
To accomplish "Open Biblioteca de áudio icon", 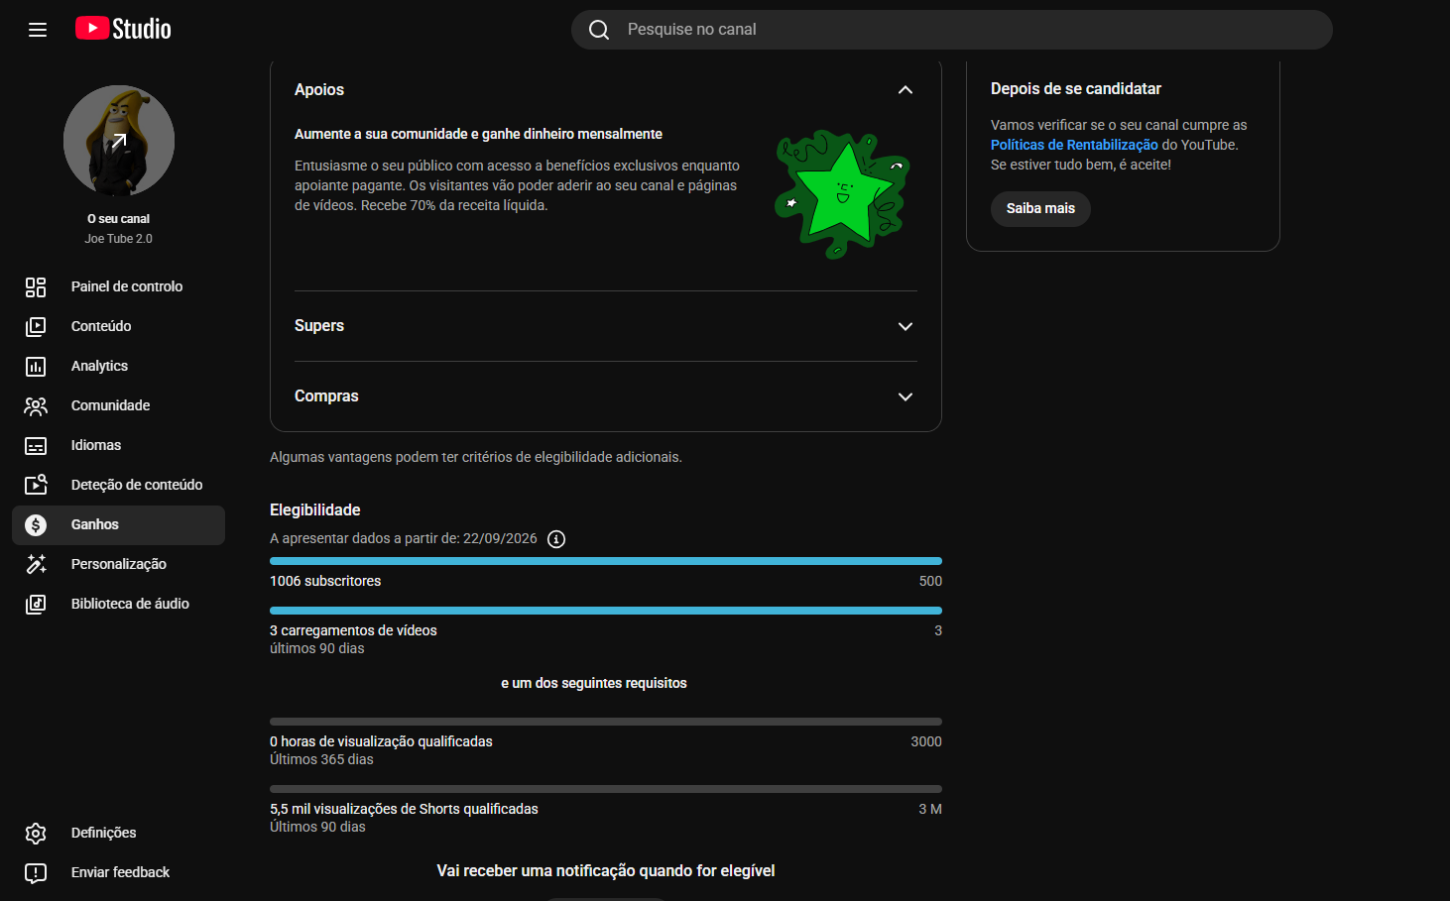I will tap(36, 605).
